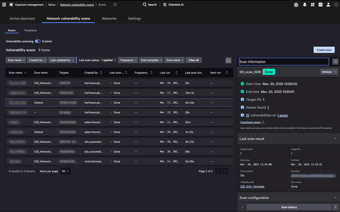
Task: Switch to Active discovery tab
Action: pyautogui.click(x=22, y=19)
